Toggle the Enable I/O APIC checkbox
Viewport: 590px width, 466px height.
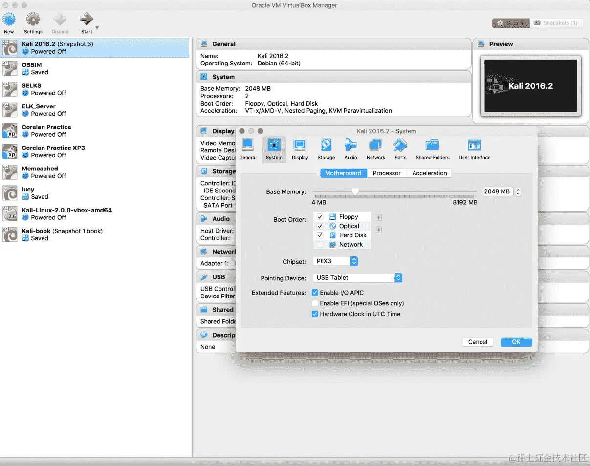(x=315, y=293)
